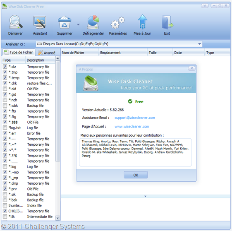Uncheck the *.diz checkbox
Image resolution: width=232 pixels, height=231 pixels.
tap(5, 67)
